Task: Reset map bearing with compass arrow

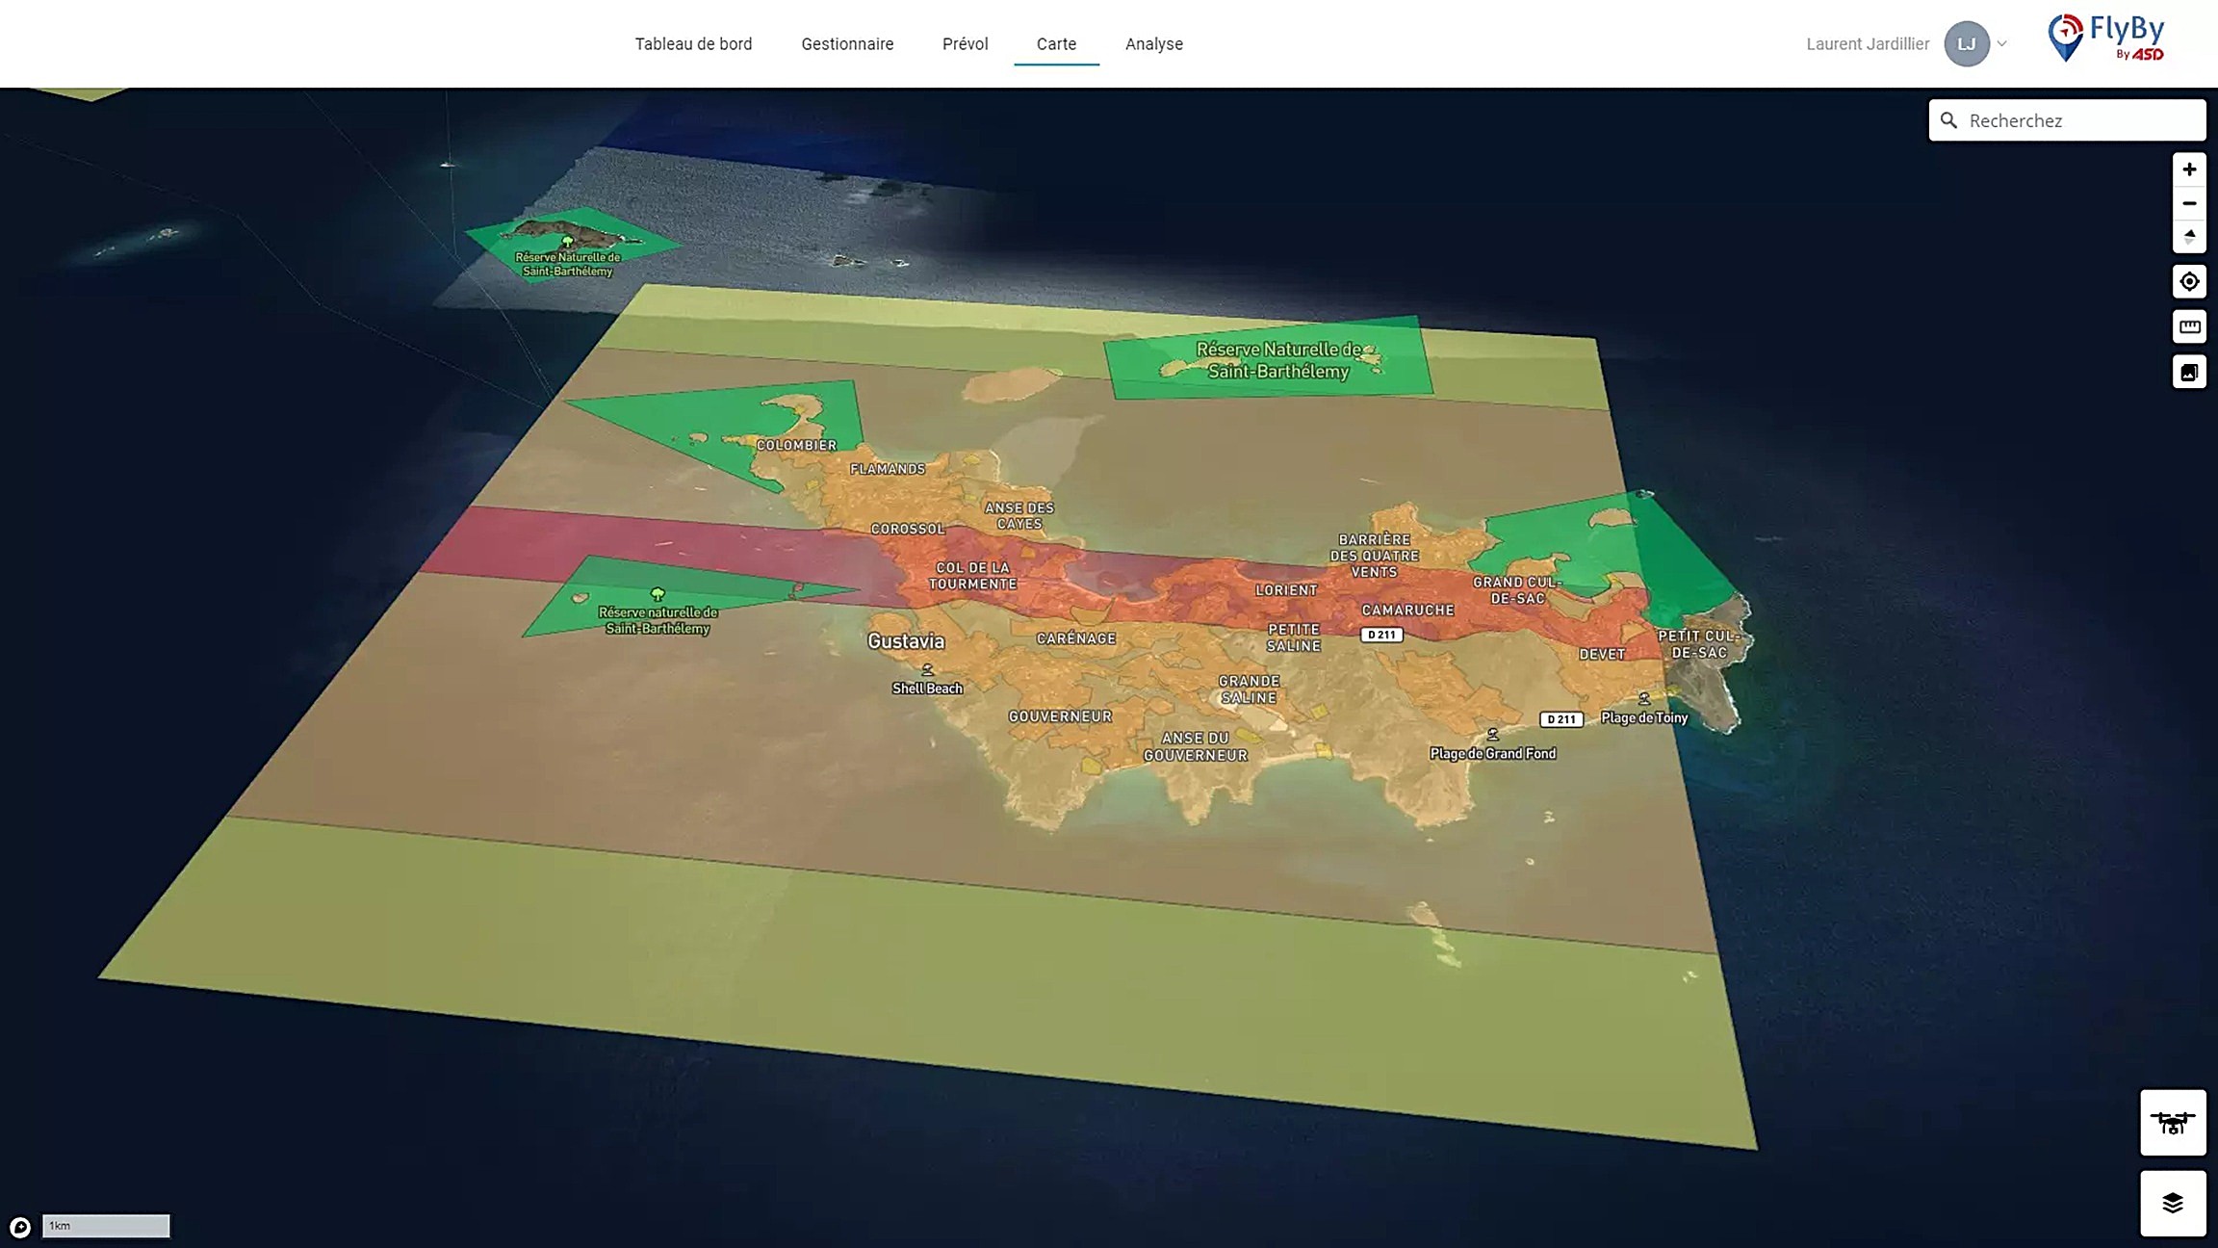Action: pyautogui.click(x=2189, y=237)
